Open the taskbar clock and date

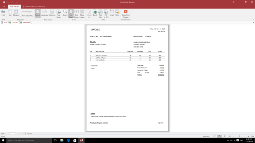coord(249,140)
